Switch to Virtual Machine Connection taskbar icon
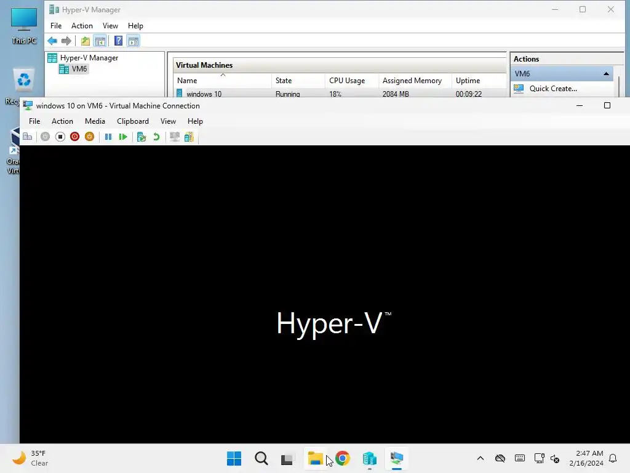 click(x=397, y=458)
